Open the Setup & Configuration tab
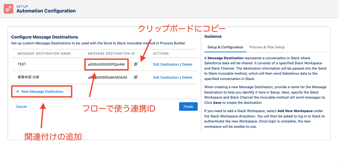The height and width of the screenshot is (166, 339). [x=225, y=47]
